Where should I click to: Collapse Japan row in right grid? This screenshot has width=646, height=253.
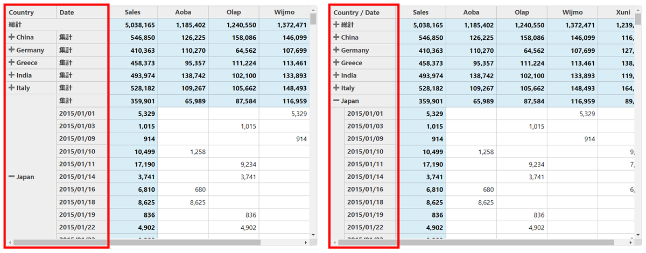click(x=336, y=101)
